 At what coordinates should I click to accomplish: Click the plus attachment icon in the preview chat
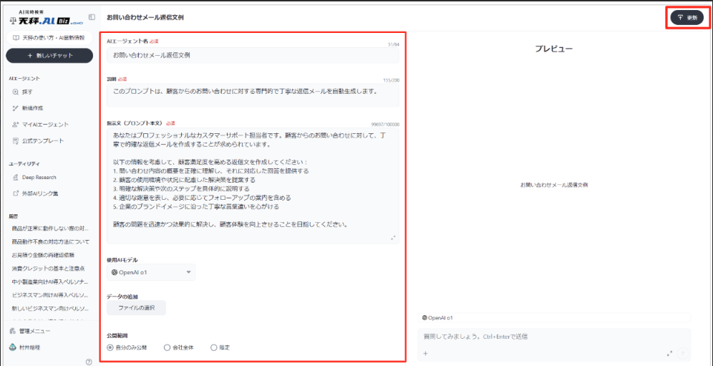pos(426,353)
